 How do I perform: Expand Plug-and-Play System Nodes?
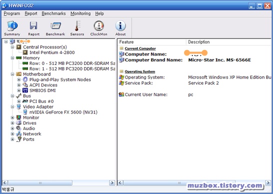click(19, 79)
